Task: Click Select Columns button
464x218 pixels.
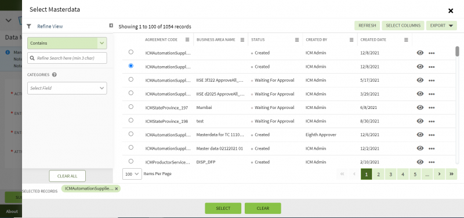Action: pyautogui.click(x=403, y=26)
